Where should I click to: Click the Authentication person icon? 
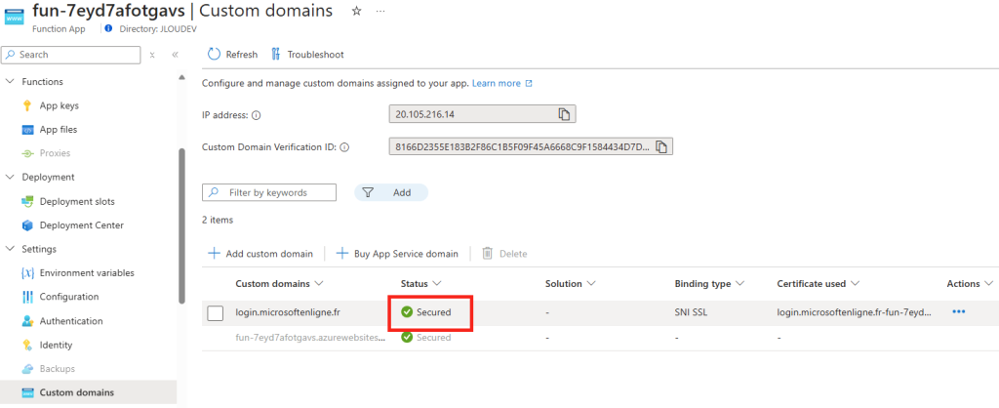click(27, 321)
